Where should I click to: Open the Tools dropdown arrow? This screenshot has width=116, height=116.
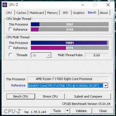(x=67, y=111)
